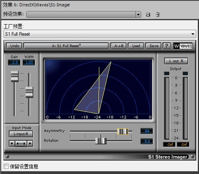Click the S1 Stereo Imager title label
This screenshot has width=199, height=174.
click(168, 157)
